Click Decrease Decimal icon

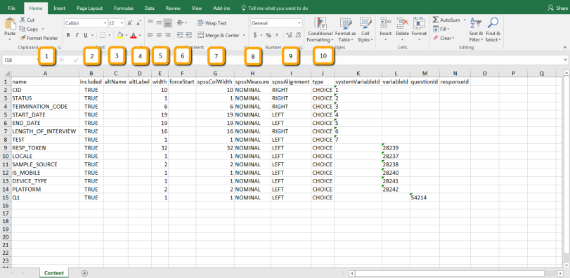[x=299, y=35]
